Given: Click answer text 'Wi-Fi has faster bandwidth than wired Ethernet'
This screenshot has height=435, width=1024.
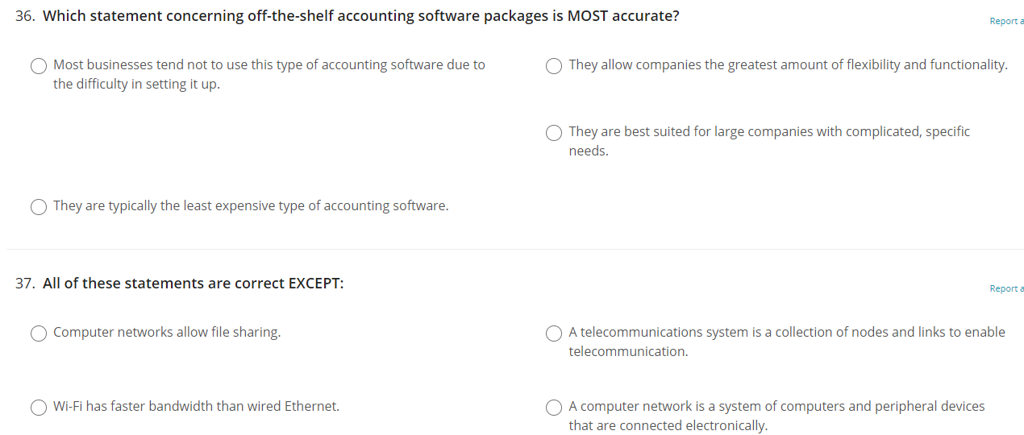Looking at the screenshot, I should click(x=196, y=406).
